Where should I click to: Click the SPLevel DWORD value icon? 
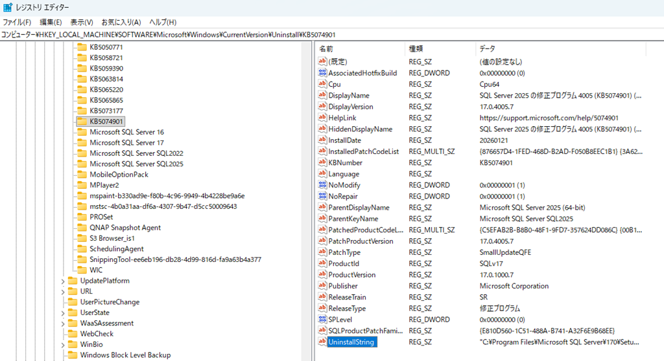click(322, 320)
